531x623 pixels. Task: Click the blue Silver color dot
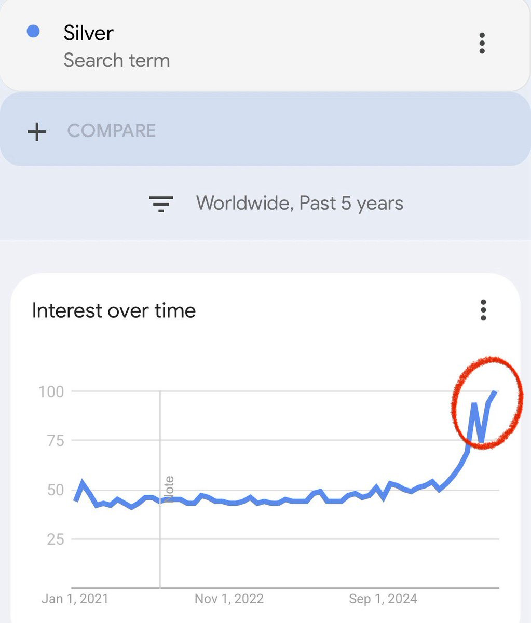tap(33, 32)
